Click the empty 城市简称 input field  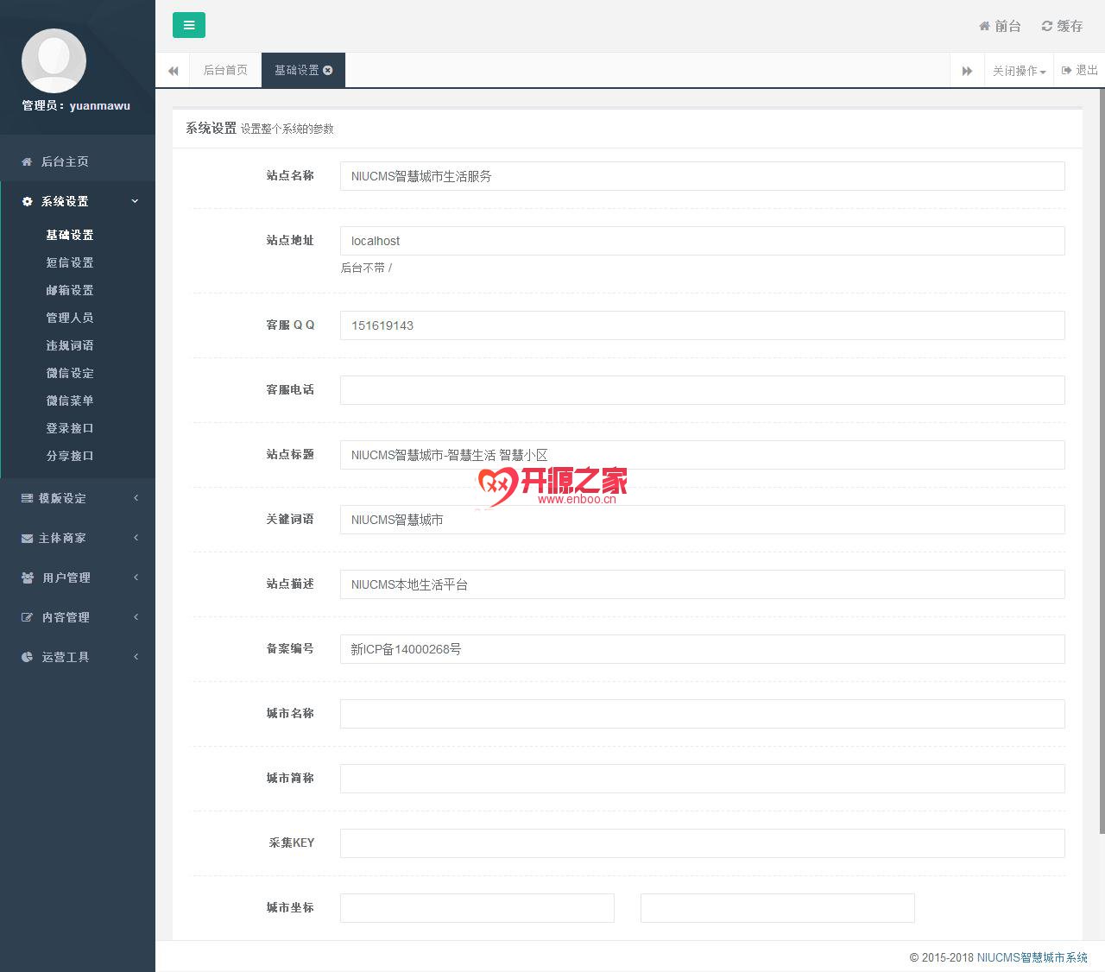click(702, 779)
